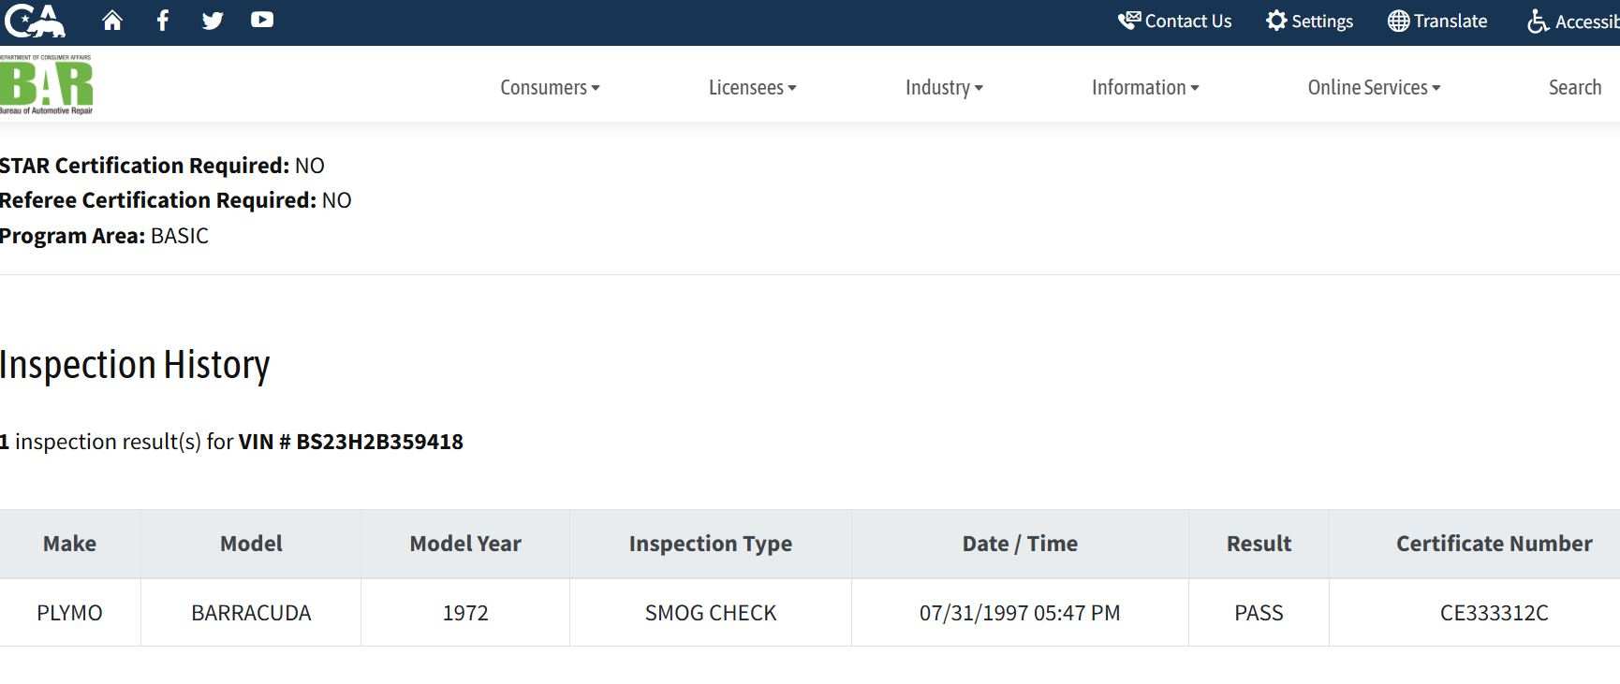The height and width of the screenshot is (684, 1620).
Task: Expand the Consumers dropdown menu
Action: click(550, 87)
